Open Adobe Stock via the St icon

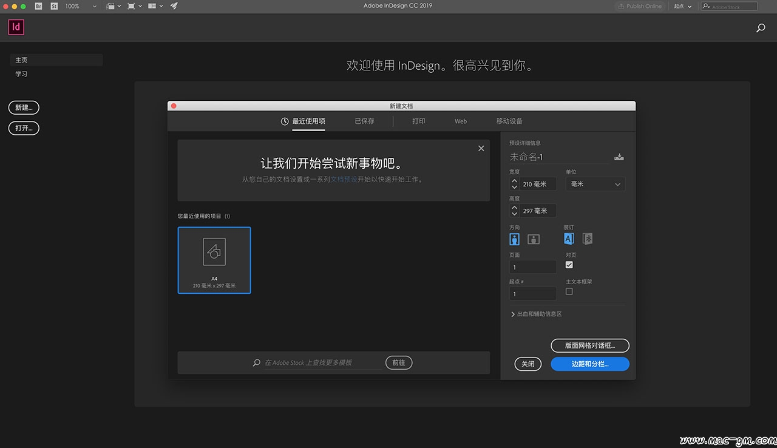54,5
